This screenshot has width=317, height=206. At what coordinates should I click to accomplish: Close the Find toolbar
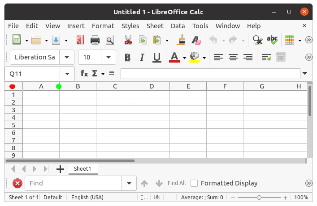coord(17,183)
